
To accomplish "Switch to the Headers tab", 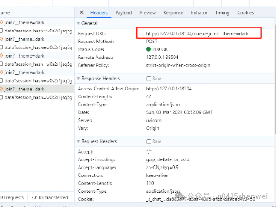I will point(99,13).
